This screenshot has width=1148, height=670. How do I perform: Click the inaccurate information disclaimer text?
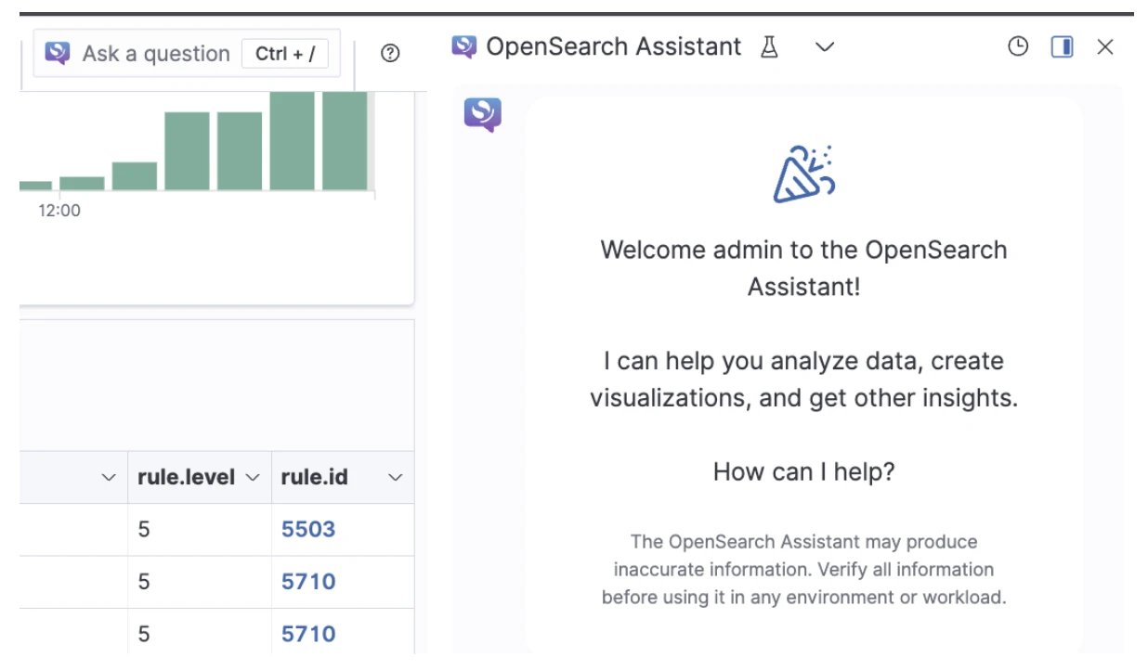pyautogui.click(x=804, y=569)
